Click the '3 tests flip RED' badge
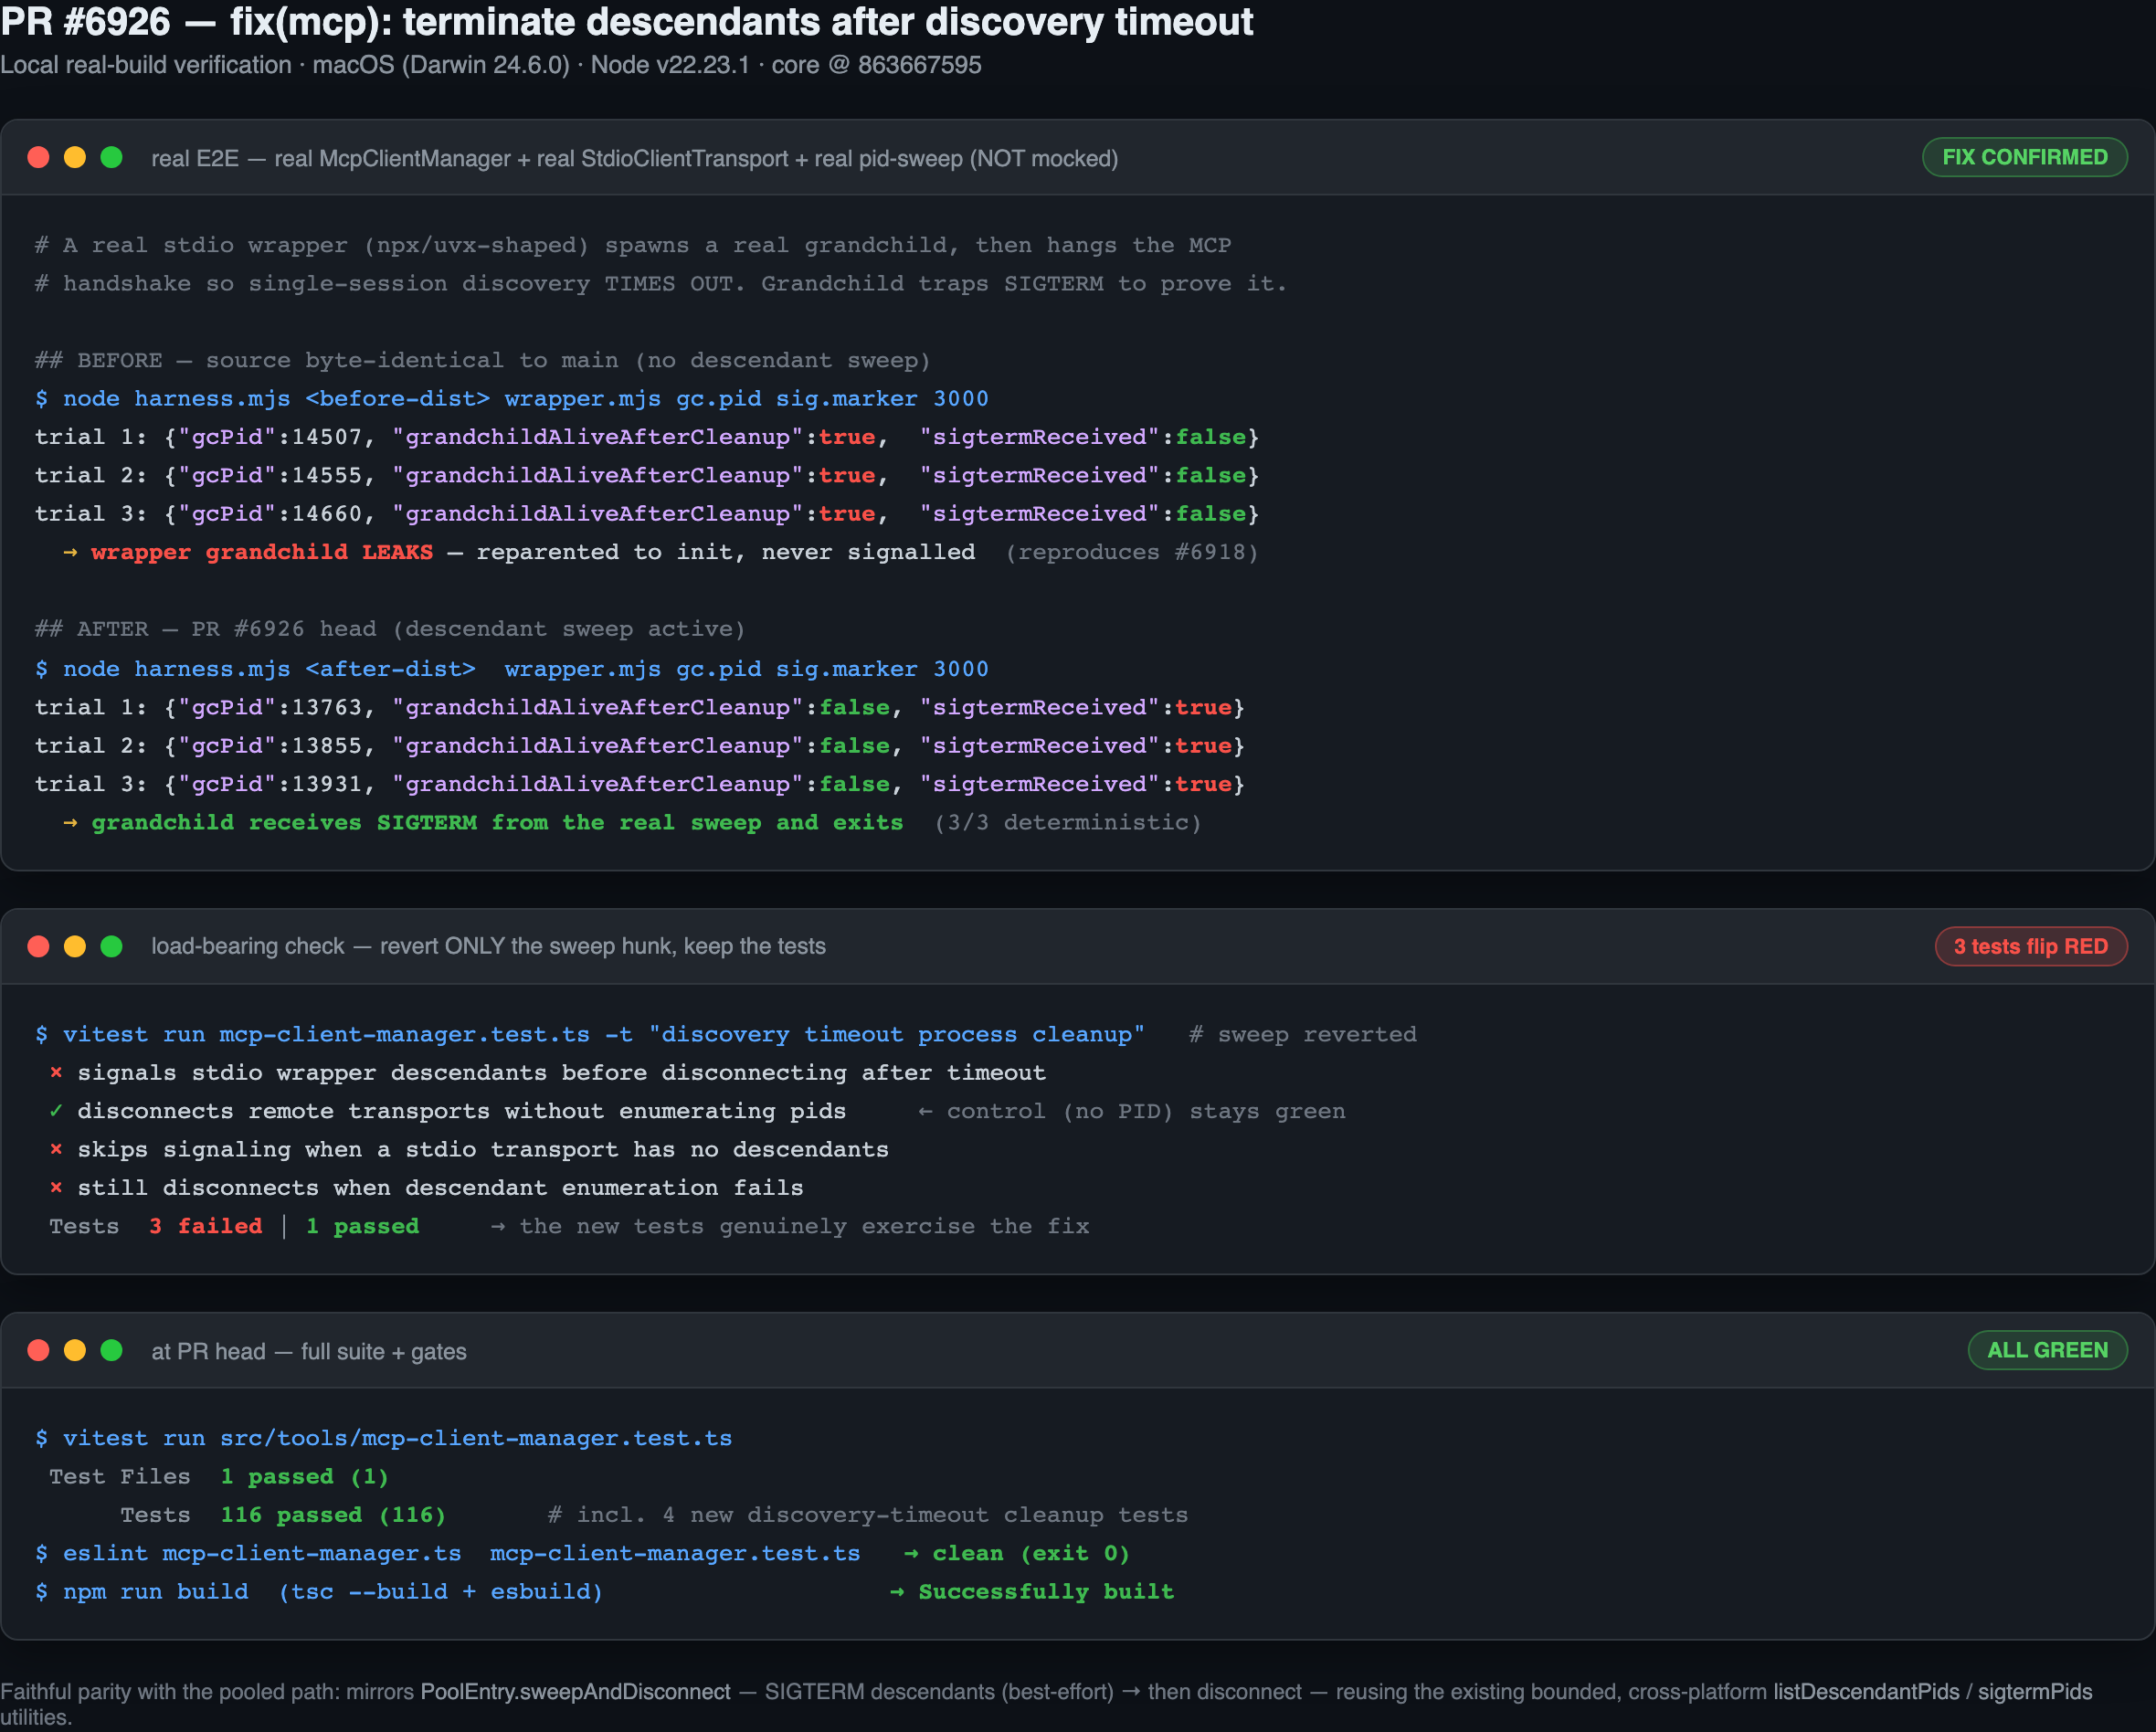This screenshot has width=2156, height=1732. [2030, 946]
